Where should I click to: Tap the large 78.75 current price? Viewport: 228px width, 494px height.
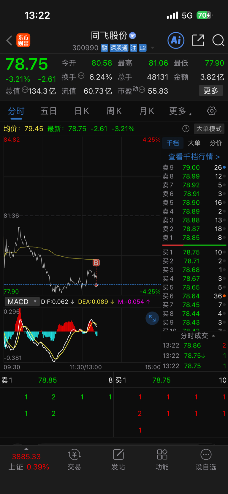(27, 64)
